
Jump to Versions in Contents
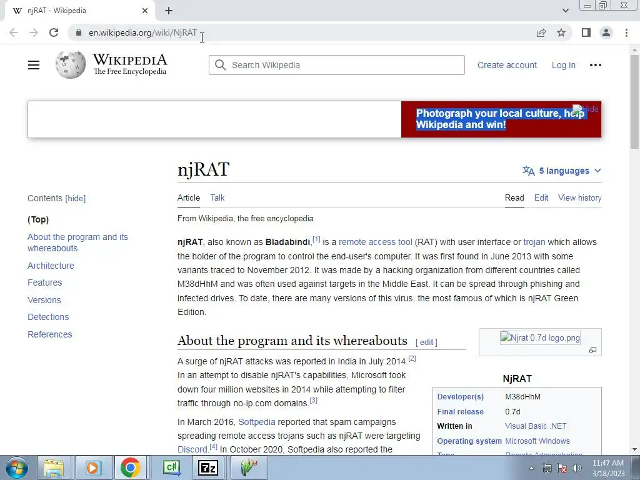click(x=44, y=300)
